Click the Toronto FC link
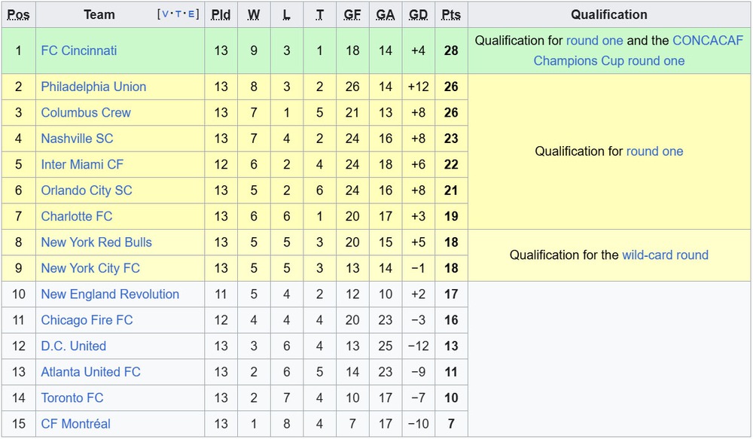This screenshot has width=753, height=439. (x=72, y=398)
